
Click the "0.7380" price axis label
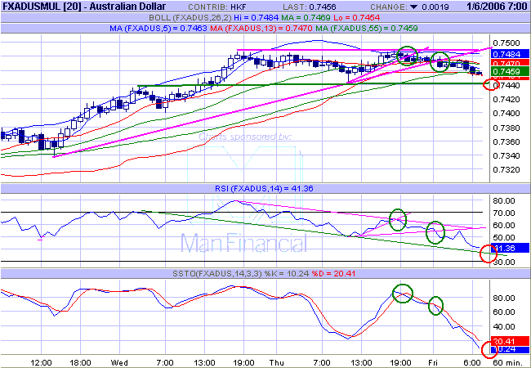click(506, 128)
